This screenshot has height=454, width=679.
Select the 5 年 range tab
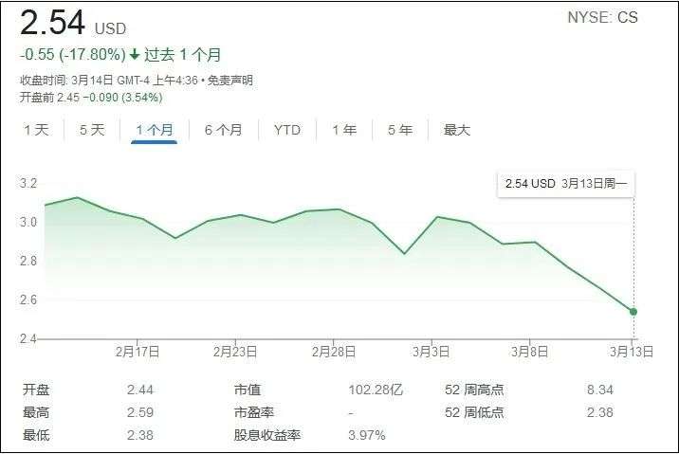tap(399, 130)
